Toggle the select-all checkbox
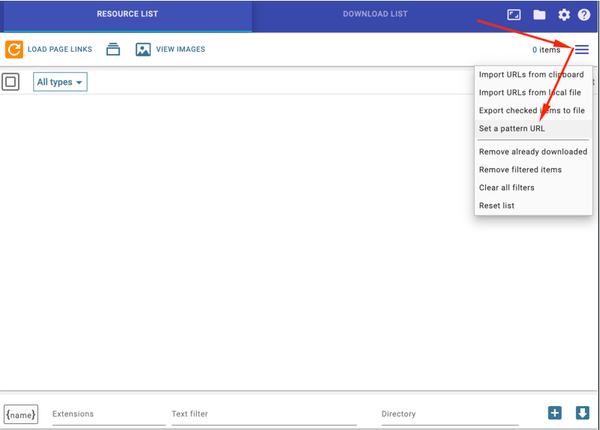The height and width of the screenshot is (430, 600). tap(11, 82)
